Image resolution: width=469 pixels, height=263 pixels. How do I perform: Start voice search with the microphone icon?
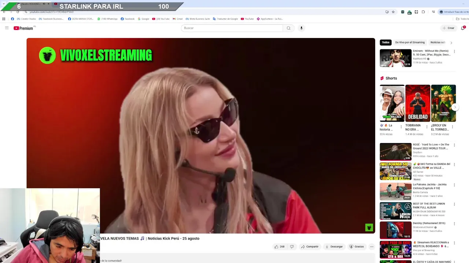pyautogui.click(x=301, y=28)
